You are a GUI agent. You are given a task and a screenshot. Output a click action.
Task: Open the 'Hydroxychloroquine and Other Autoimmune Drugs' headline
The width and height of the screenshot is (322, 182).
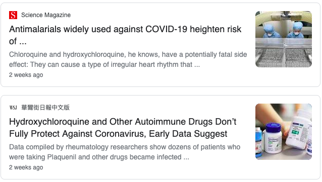point(123,122)
